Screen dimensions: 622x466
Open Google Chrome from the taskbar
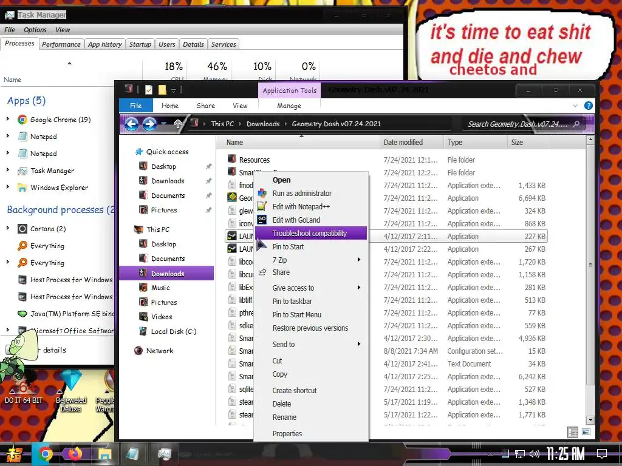point(45,454)
